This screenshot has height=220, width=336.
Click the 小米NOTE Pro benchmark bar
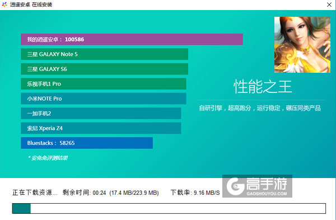click(104, 99)
